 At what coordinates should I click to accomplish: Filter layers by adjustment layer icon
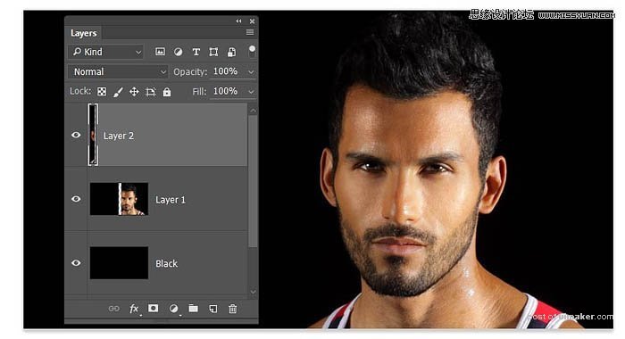[179, 52]
